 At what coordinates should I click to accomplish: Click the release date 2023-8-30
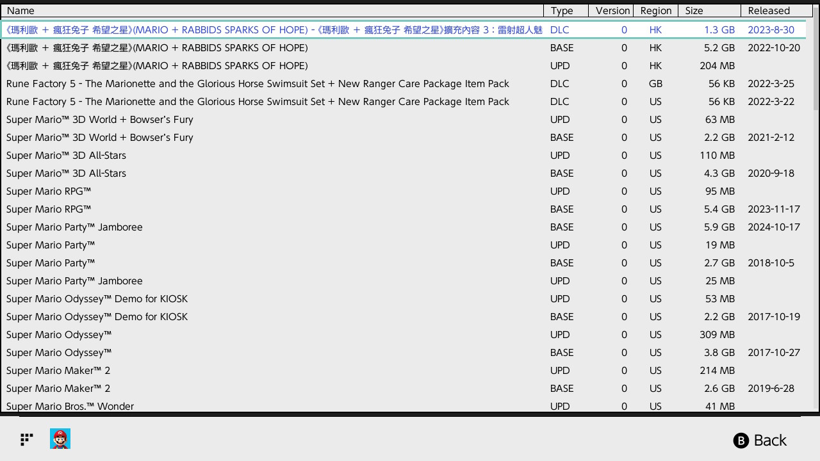point(771,29)
